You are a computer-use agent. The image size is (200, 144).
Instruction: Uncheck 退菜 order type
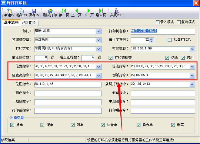[x=173, y=125]
